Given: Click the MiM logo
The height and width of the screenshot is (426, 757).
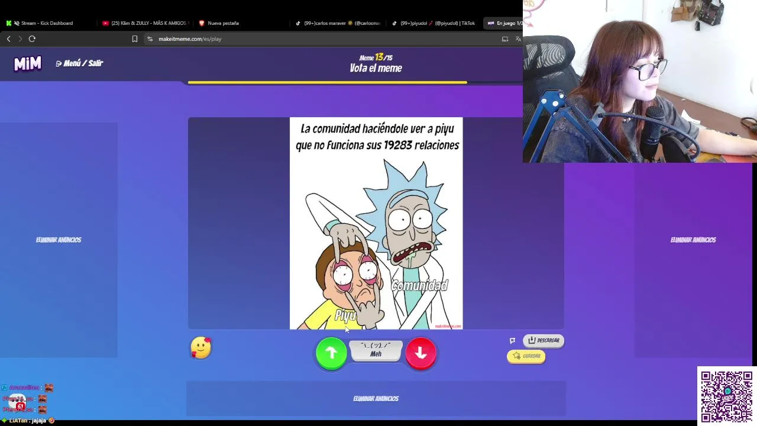Looking at the screenshot, I should click(x=28, y=63).
